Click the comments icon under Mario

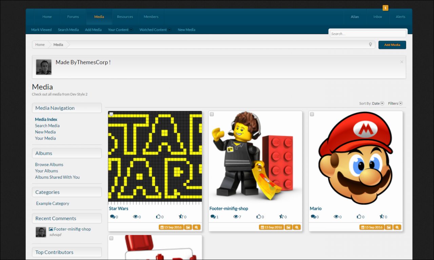pos(313,217)
